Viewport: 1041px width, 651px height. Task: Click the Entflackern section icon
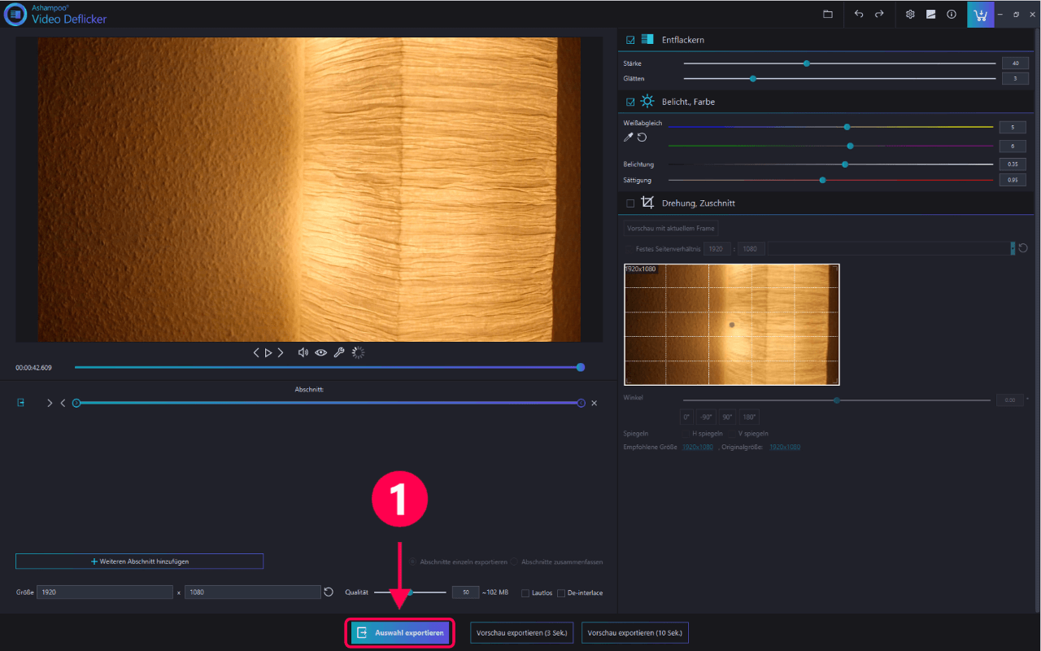click(647, 39)
